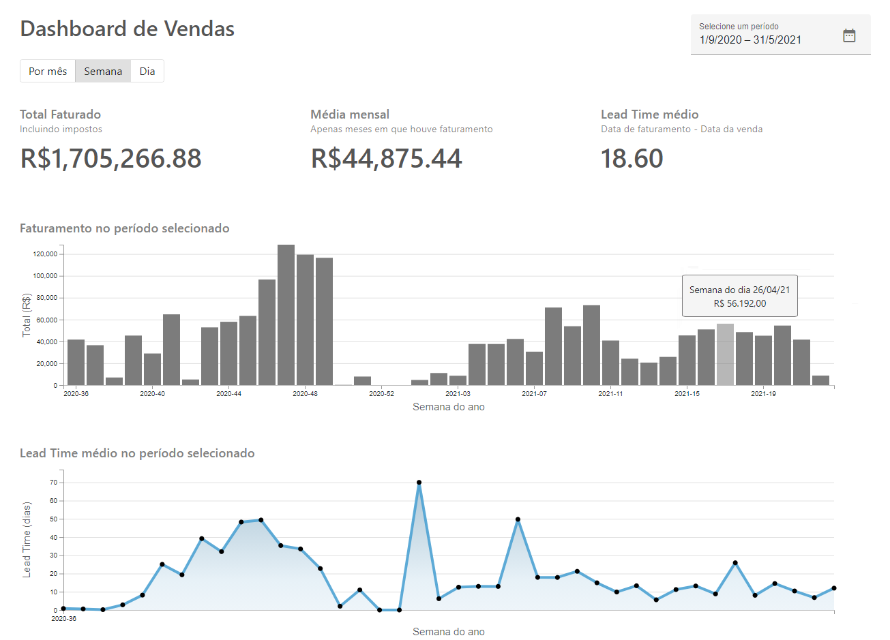Click the 'Incluindo impostos' subtitle
Screen dimensions: 890x640
pyautogui.click(x=61, y=129)
